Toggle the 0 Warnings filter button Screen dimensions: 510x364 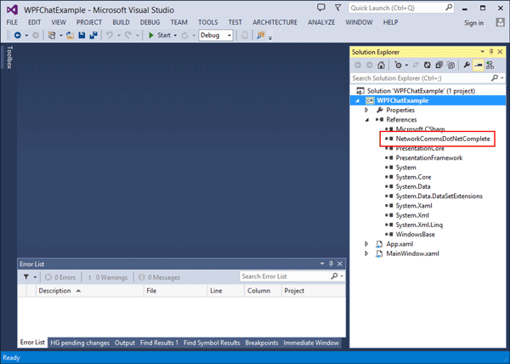107,277
